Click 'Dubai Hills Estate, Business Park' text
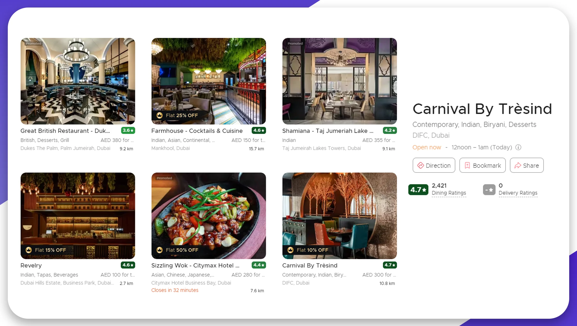 coord(67,283)
